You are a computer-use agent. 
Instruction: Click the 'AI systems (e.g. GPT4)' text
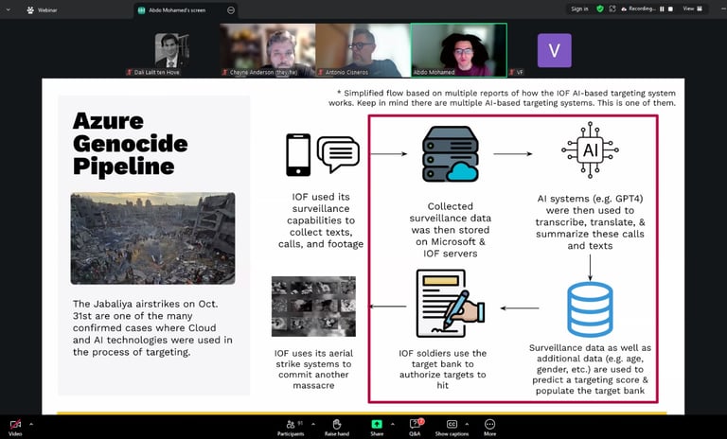(590, 222)
